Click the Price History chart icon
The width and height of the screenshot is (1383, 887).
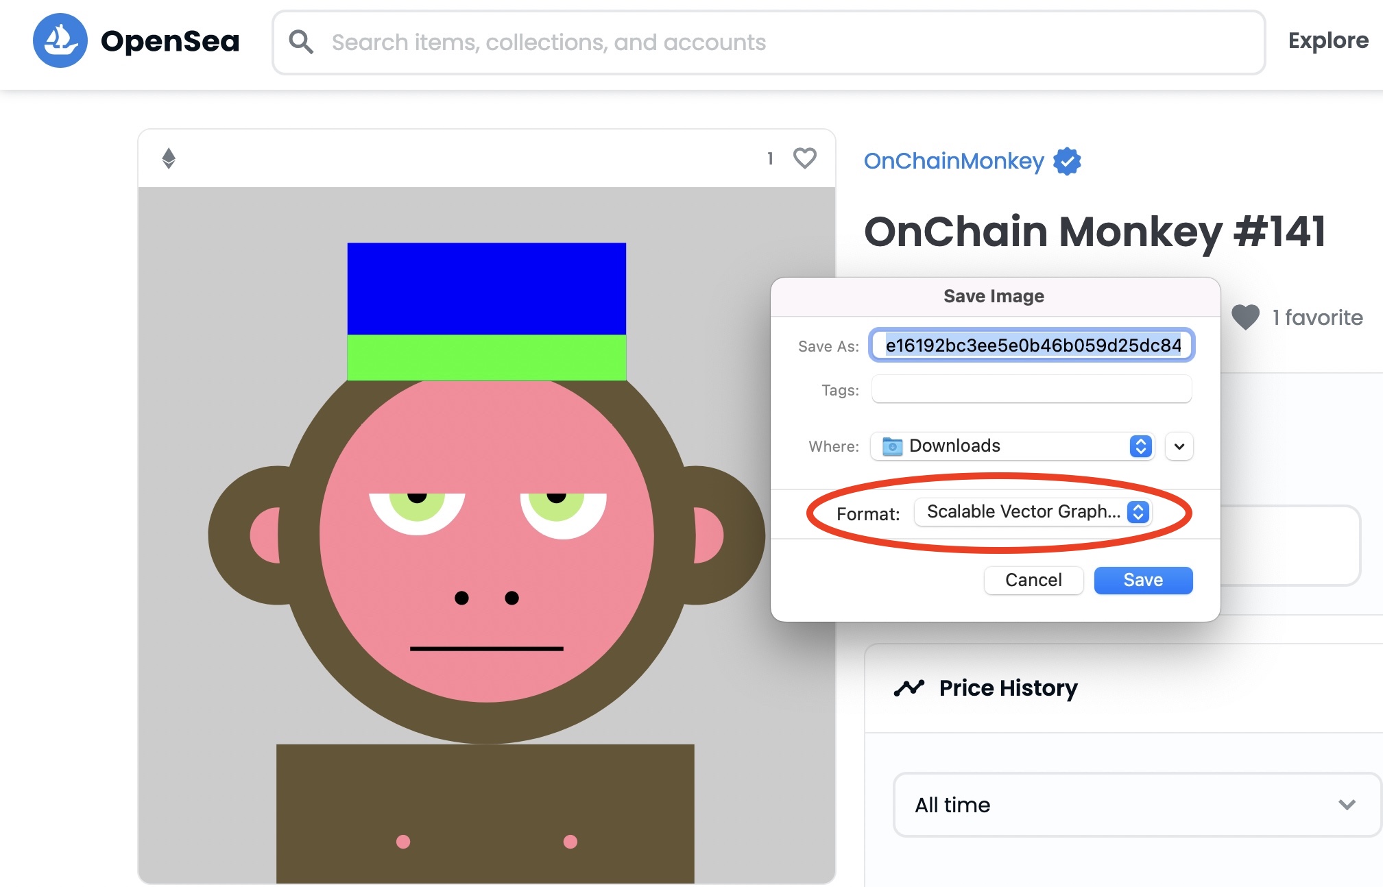[x=909, y=688]
